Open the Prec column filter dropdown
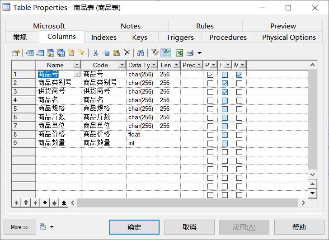329x240 pixels. (x=199, y=65)
